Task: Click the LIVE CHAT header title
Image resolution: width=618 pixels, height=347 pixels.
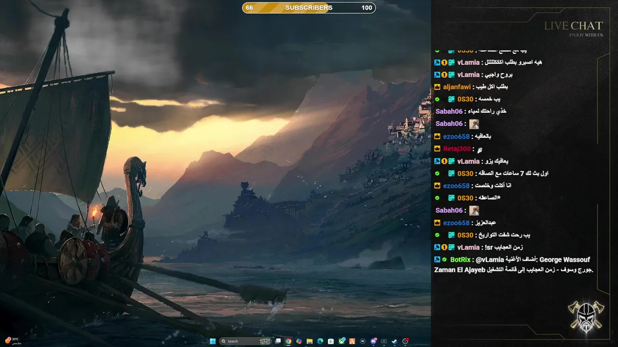Action: [x=574, y=26]
